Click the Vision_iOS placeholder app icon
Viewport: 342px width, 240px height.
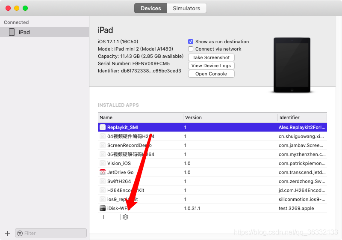pyautogui.click(x=103, y=163)
